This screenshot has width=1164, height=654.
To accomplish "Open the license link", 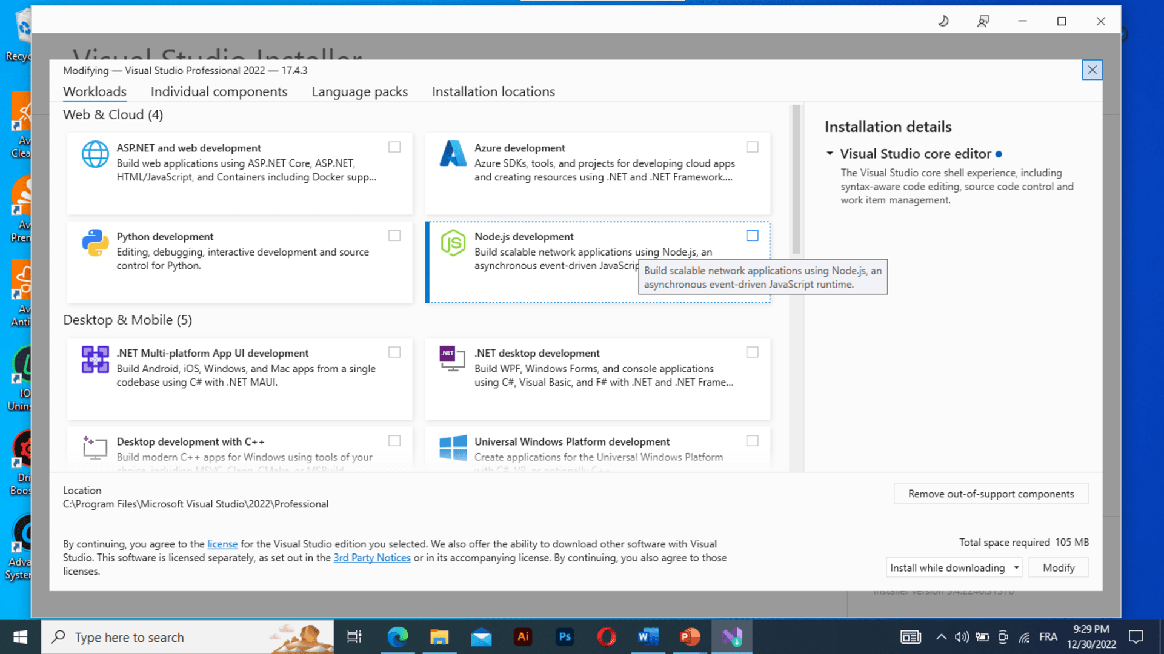I will (x=222, y=544).
